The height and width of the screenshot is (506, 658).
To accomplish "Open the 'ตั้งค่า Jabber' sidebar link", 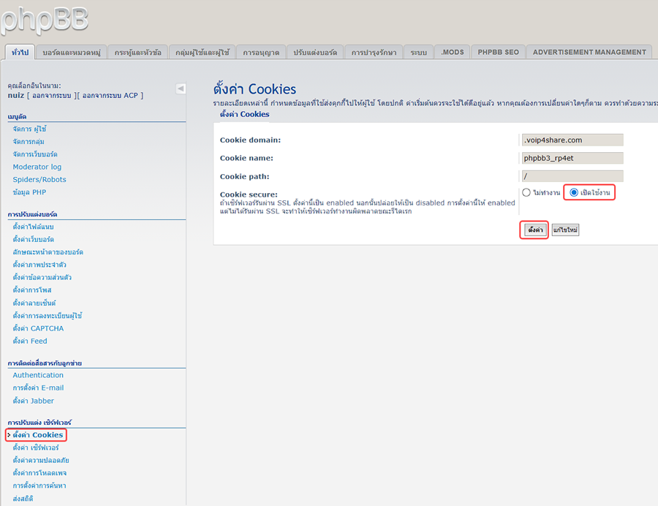I will (x=33, y=401).
